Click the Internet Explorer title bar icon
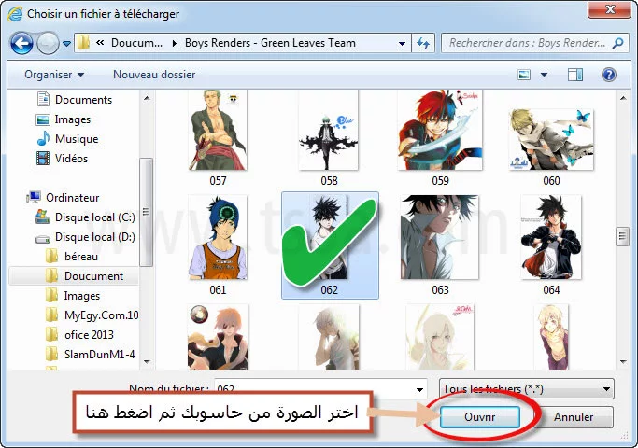Screen dimensions: 638x448 point(15,14)
